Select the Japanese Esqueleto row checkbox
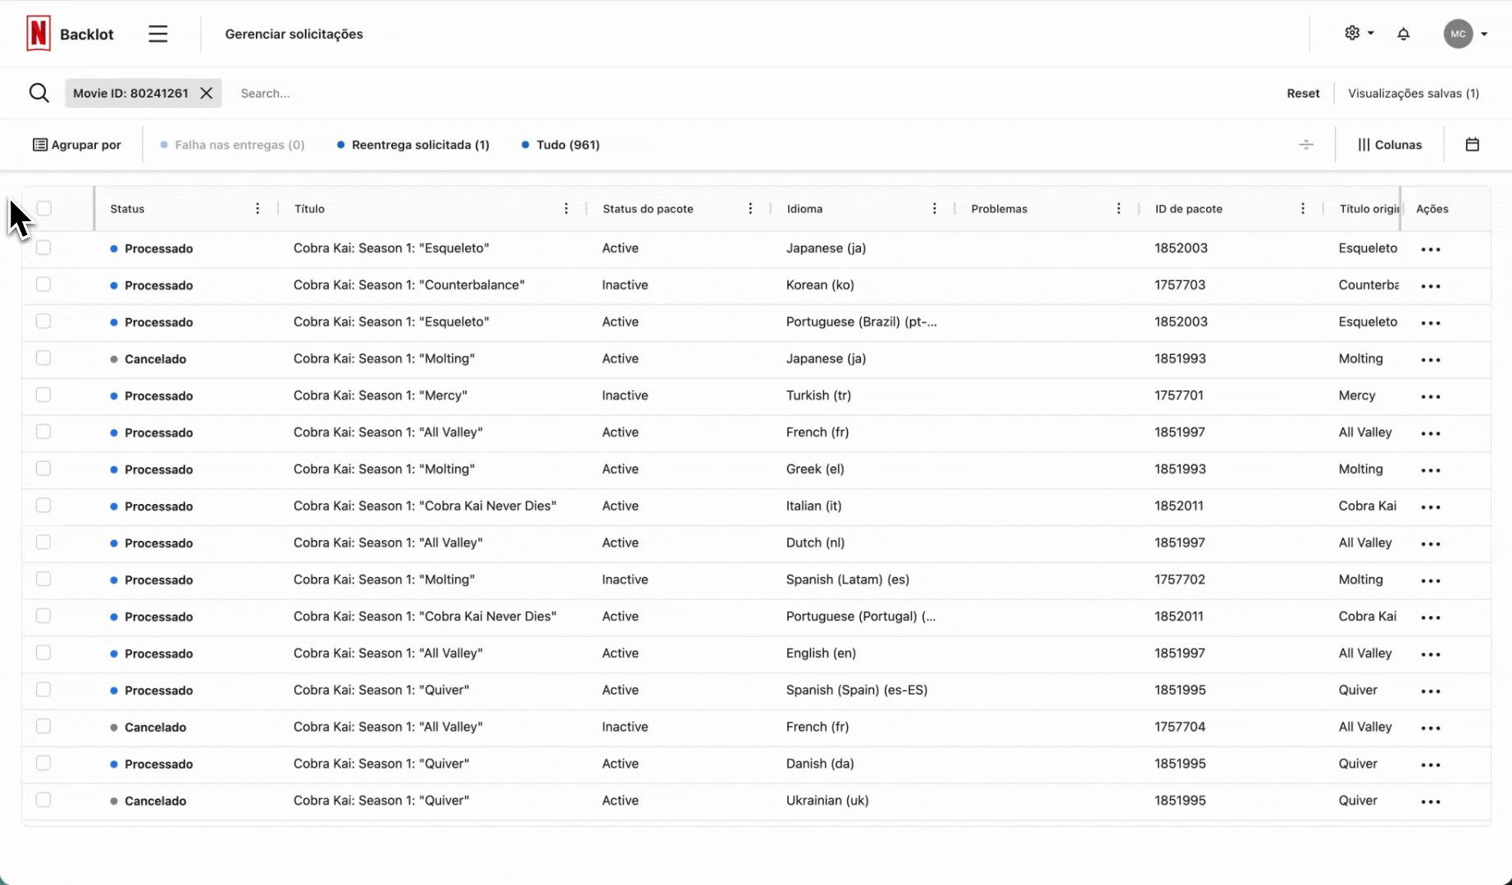This screenshot has height=885, width=1512. click(43, 247)
